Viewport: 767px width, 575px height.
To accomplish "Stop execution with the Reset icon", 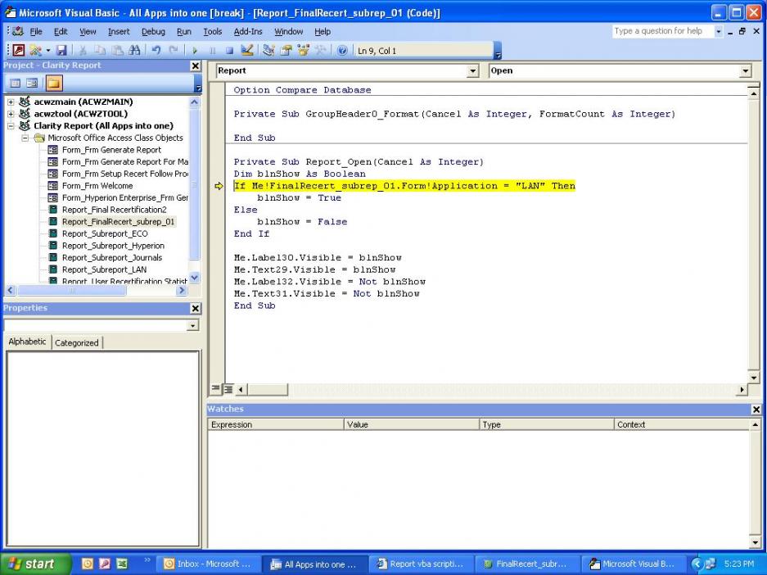I will [x=229, y=51].
